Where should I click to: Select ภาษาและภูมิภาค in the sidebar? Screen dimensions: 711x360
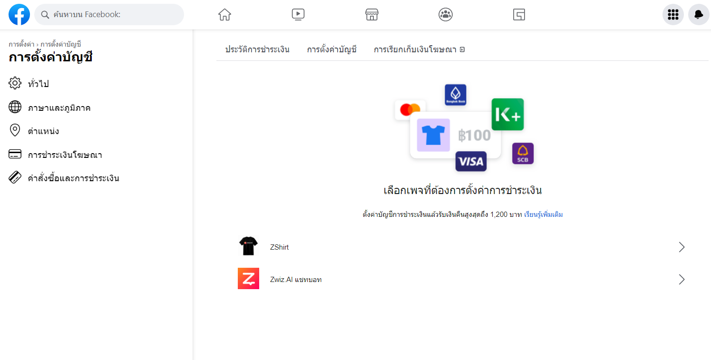(59, 108)
